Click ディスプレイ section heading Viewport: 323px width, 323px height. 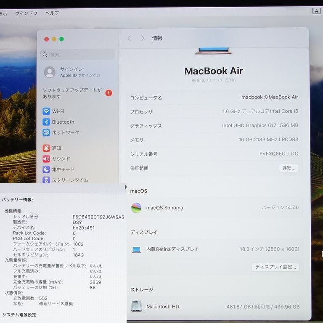144,232
